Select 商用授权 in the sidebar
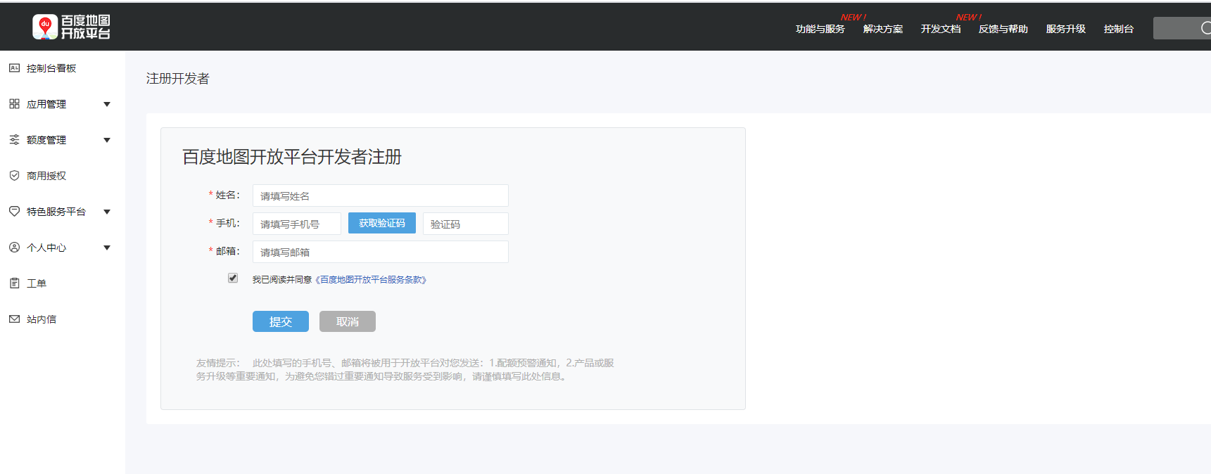This screenshot has height=474, width=1211. click(x=46, y=176)
